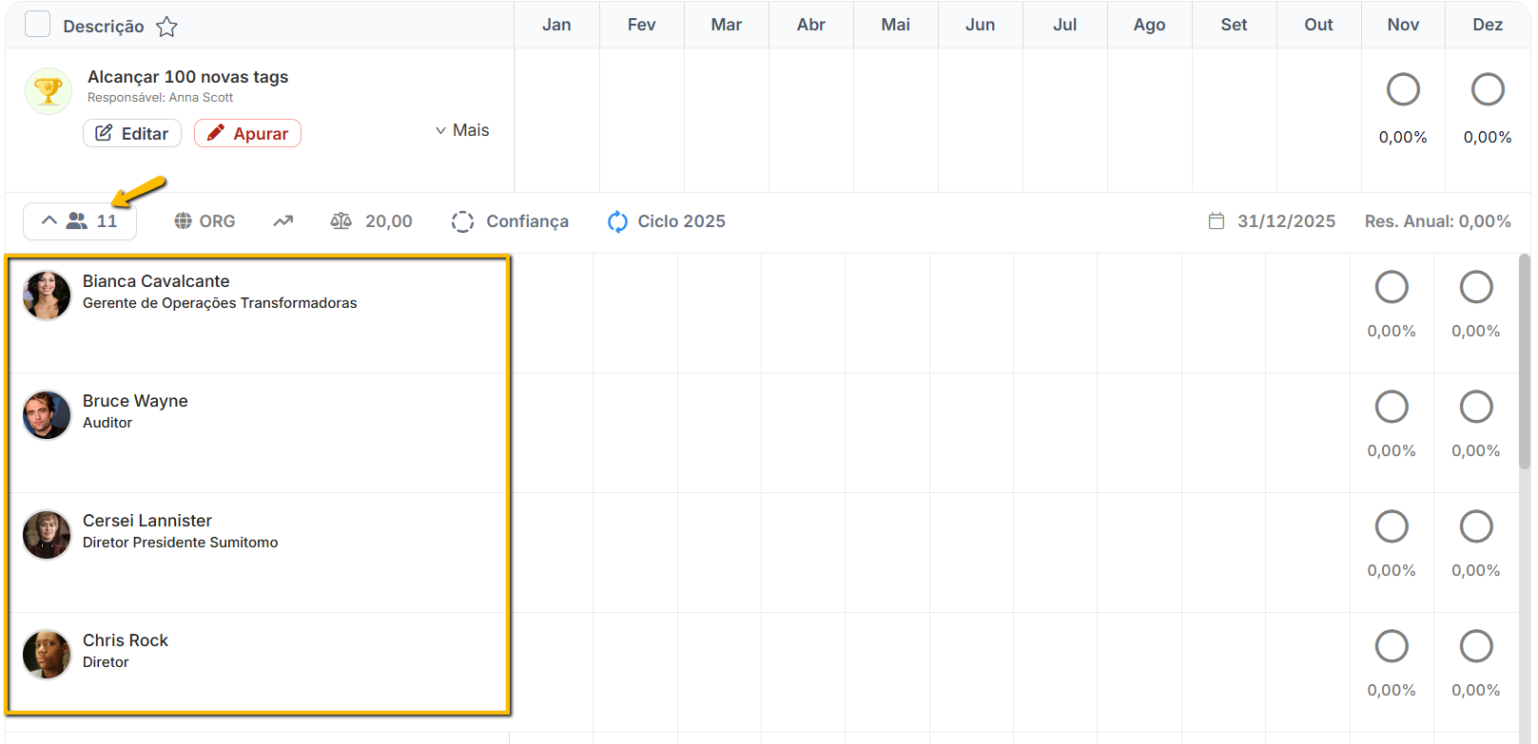This screenshot has width=1538, height=744.
Task: Click the vertical scrollbar of the list
Action: coord(1524,361)
